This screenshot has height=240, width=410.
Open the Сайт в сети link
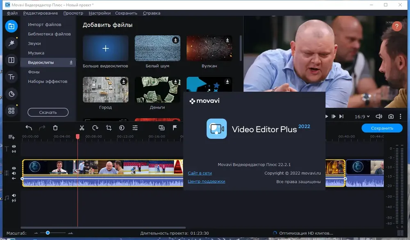click(x=200, y=173)
